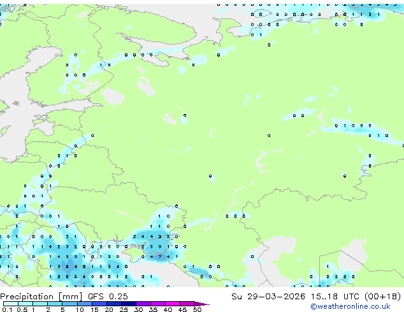This screenshot has width=404, height=312.
Task: Click the 'Precipitation [mm]' title text
Action: pos(41,297)
